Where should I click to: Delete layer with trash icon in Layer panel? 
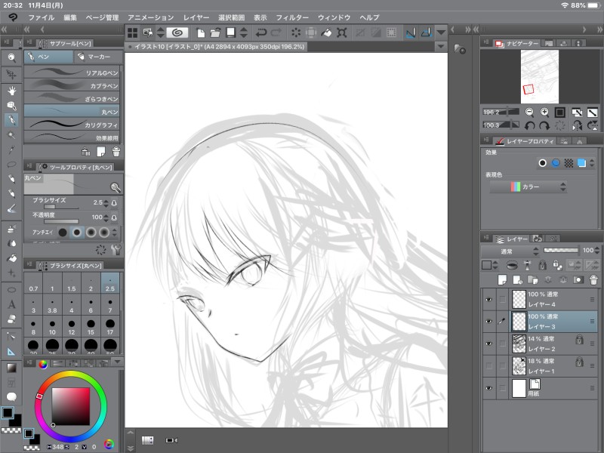point(593,279)
